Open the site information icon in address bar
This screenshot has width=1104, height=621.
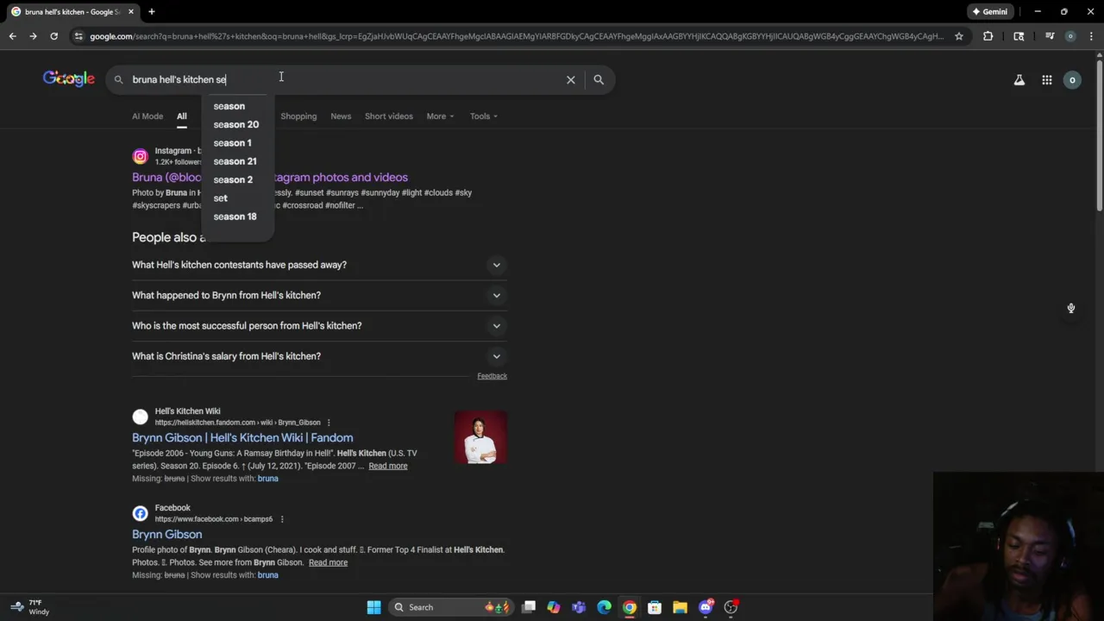click(78, 36)
